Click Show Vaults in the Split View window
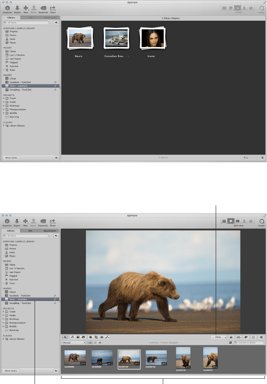 coord(11,371)
